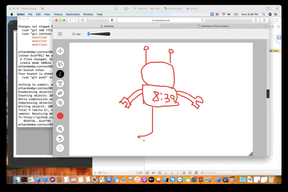Toggle Safari sidebar button
288x192 pixels.
tap(83, 20)
